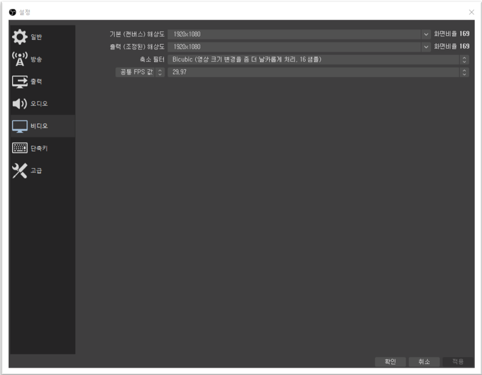This screenshot has width=482, height=375.
Task: Click the 화면비율 169 text beside output resolution
Action: pos(452,47)
